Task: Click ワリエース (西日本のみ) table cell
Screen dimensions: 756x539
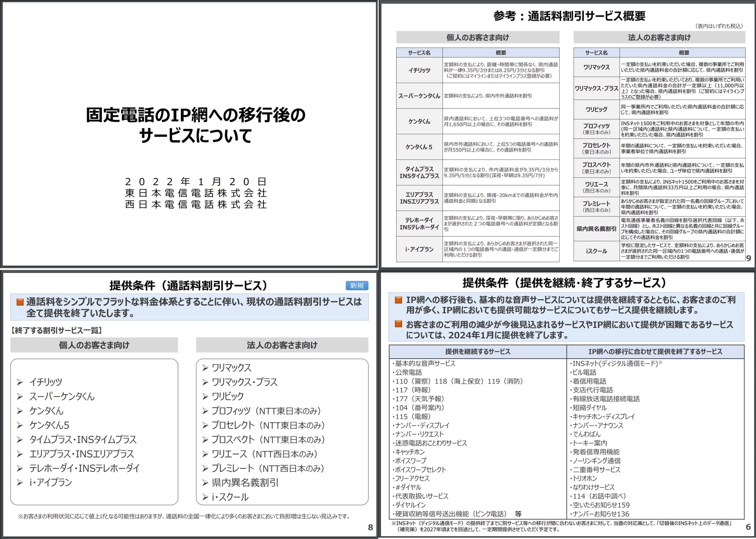Action: coord(597,187)
